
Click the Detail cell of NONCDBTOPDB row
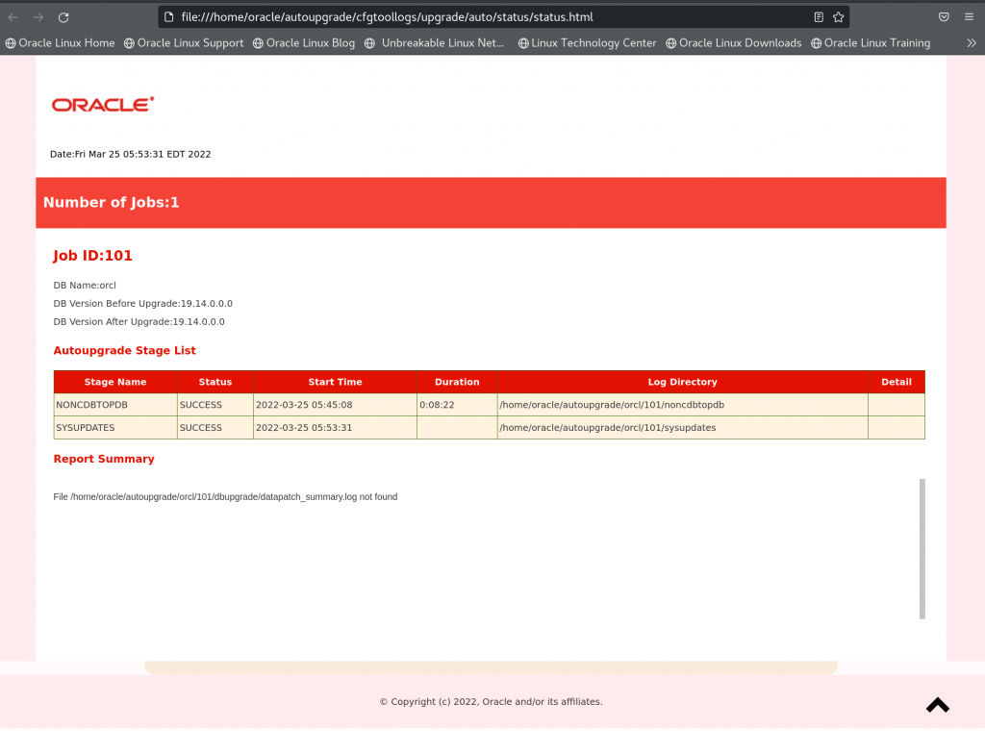coord(896,405)
